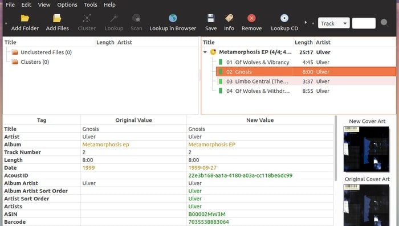Click left pane Length column header
The width and height of the screenshot is (399, 226).
(105, 43)
